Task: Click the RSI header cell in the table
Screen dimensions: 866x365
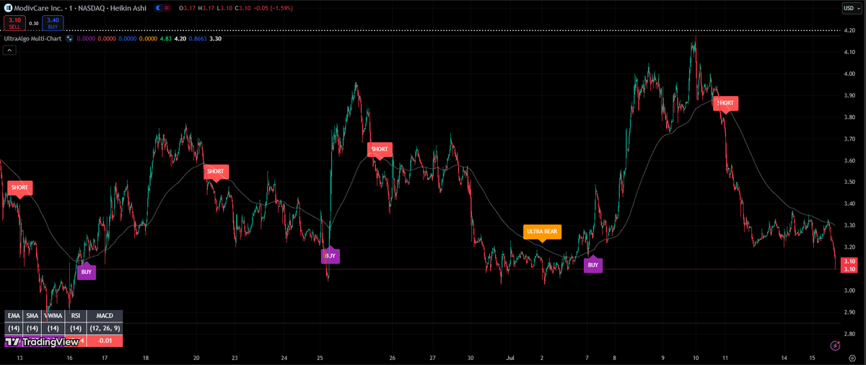Action: 75,316
